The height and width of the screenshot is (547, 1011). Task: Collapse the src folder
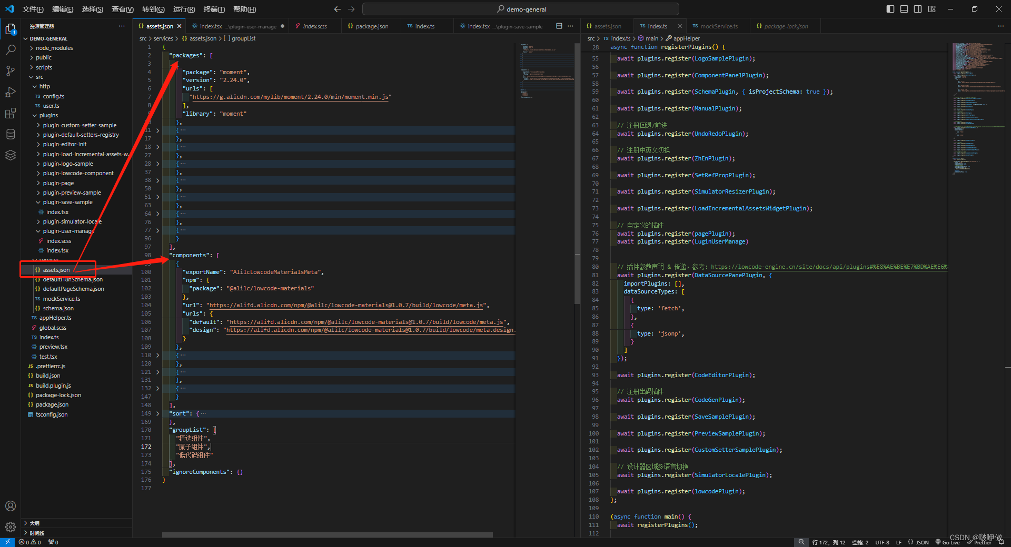[39, 77]
